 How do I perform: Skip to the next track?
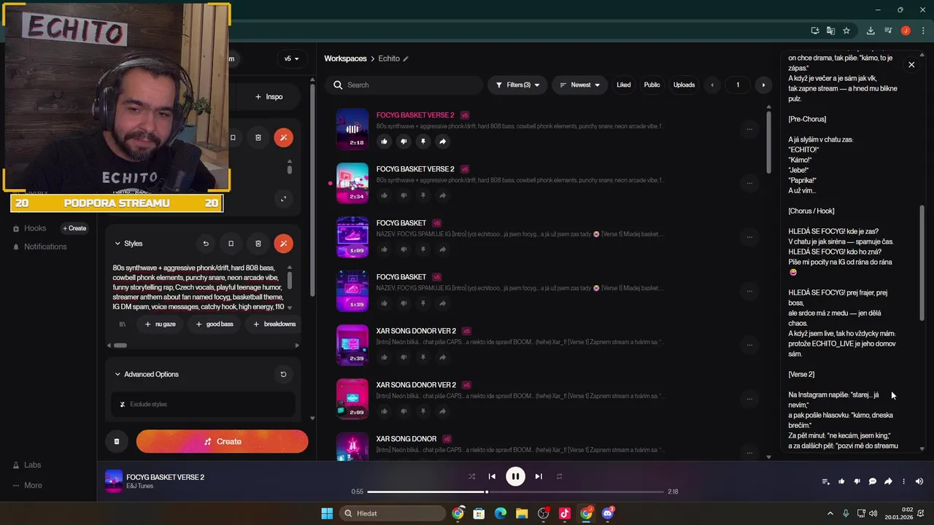(x=539, y=476)
